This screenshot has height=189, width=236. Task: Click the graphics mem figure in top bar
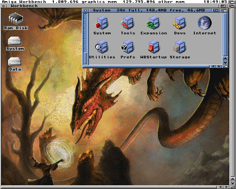[x=84, y=2]
